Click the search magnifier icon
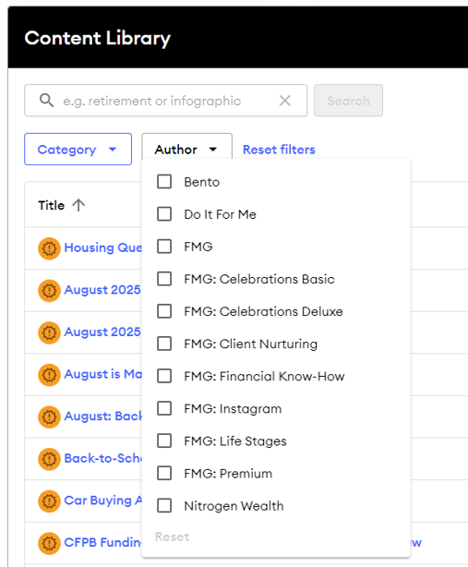 [x=46, y=100]
